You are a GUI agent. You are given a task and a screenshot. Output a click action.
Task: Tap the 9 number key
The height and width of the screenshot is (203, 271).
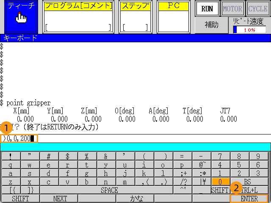click(x=259, y=156)
